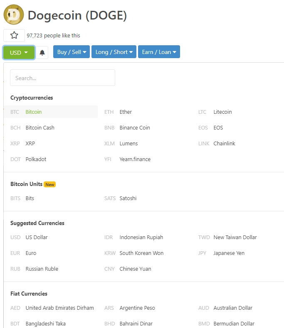Select Bitcoin (BTC) as currency
The image size is (284, 328).
point(51,112)
